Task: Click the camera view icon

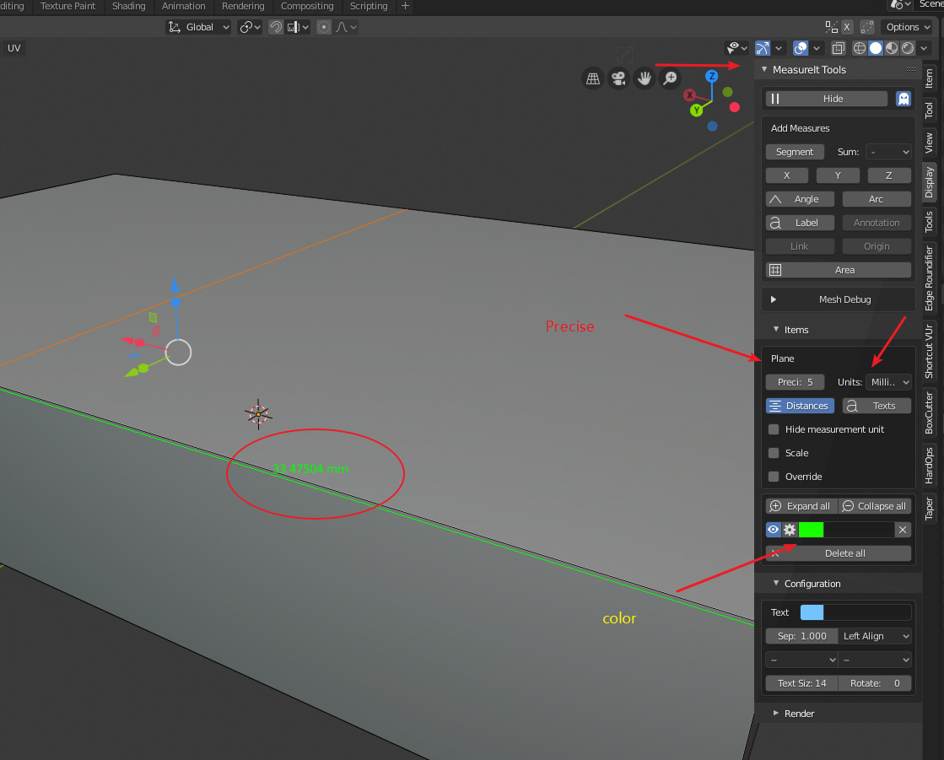Action: [618, 78]
